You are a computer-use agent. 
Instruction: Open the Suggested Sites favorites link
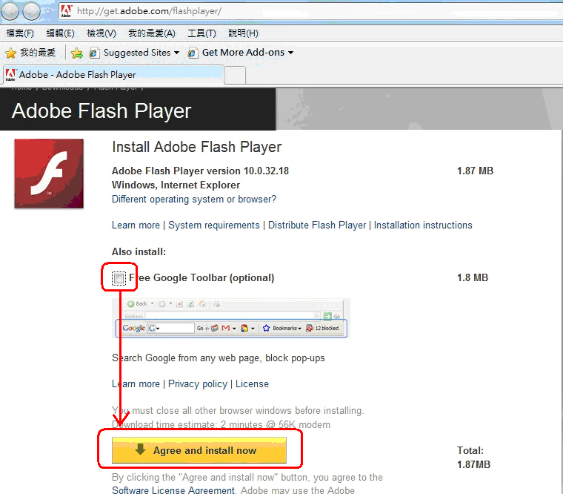pos(137,53)
